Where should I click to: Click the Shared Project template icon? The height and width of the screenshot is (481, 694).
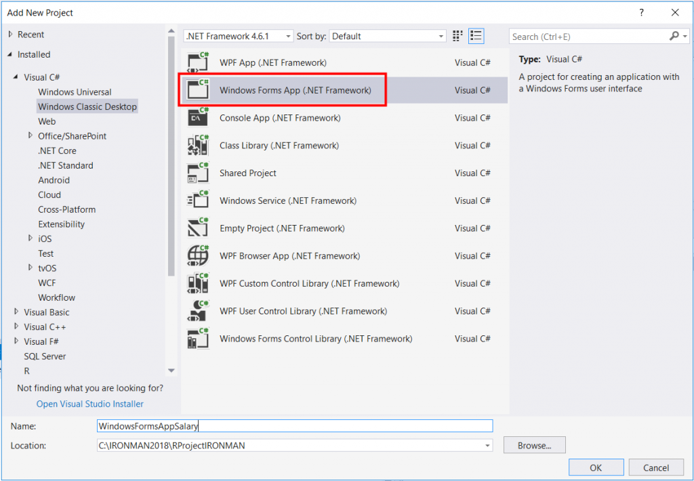[x=198, y=173]
